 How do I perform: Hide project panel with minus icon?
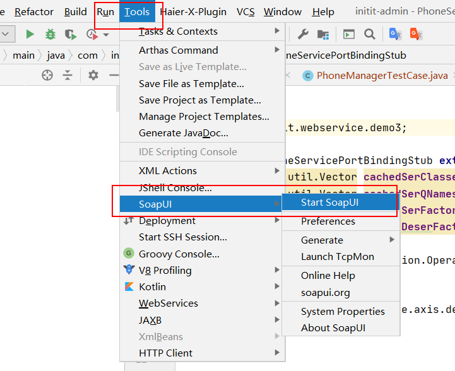(x=114, y=75)
